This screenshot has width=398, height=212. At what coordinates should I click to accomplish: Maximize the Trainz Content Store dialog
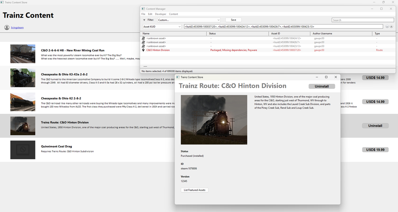click(326, 77)
